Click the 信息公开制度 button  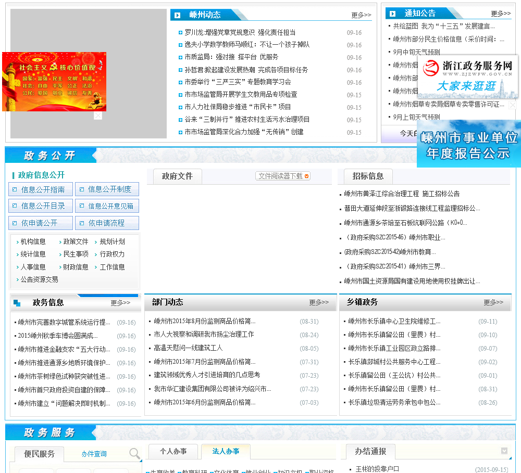(x=107, y=189)
